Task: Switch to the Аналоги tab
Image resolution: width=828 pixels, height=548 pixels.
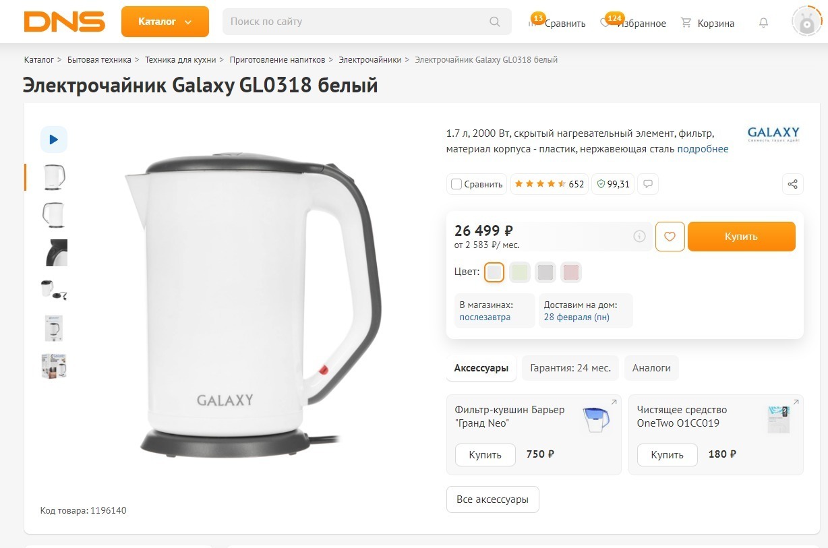Action: point(651,368)
